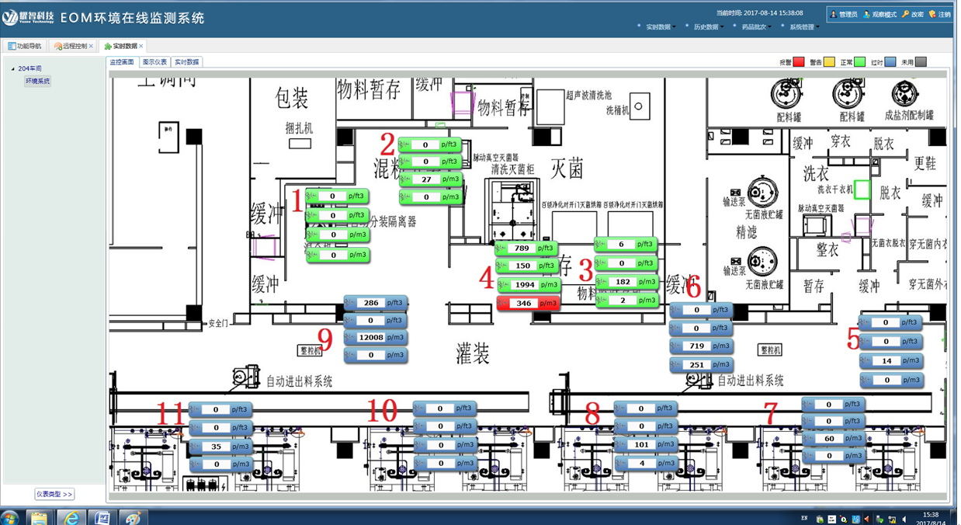Select 环境系统 in the left tree
This screenshot has width=961, height=525.
[37, 81]
